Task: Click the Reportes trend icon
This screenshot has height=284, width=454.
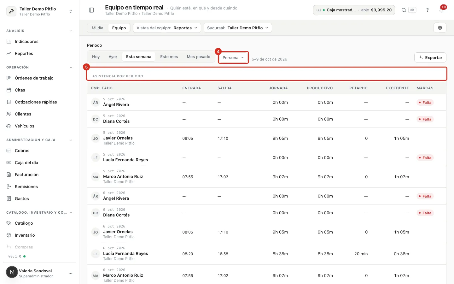Action: click(x=9, y=53)
